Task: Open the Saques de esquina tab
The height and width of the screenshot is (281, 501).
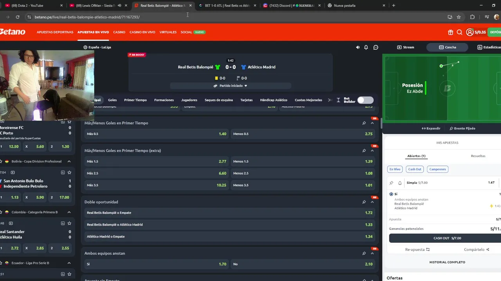Action: [x=219, y=100]
